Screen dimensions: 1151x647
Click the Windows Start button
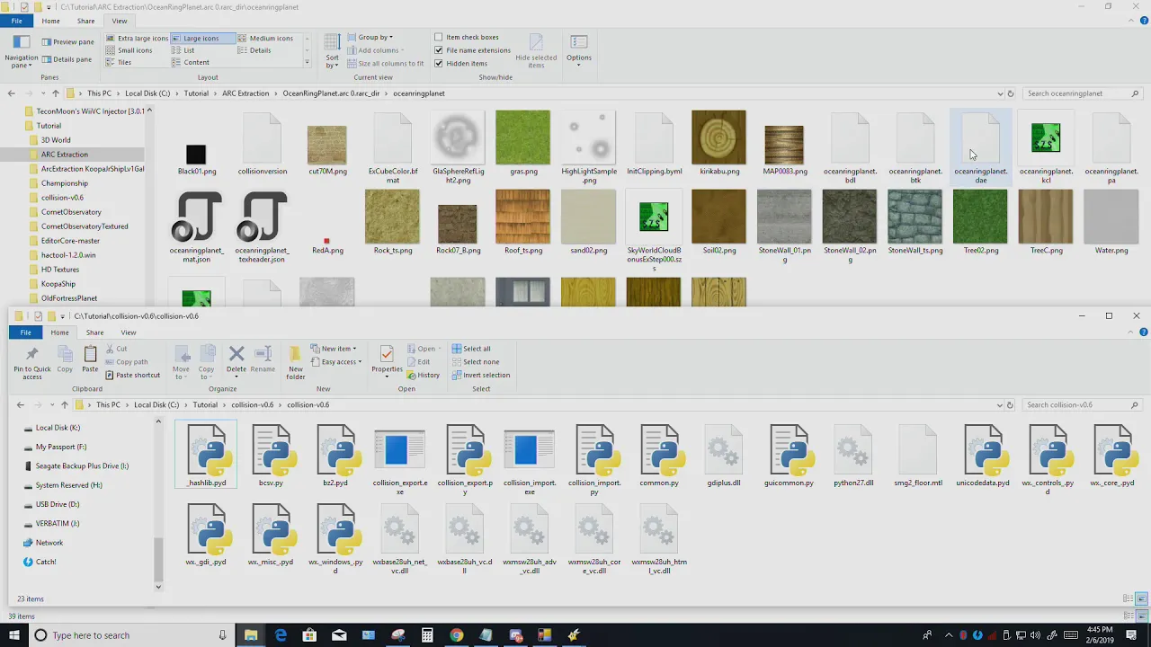tap(13, 635)
